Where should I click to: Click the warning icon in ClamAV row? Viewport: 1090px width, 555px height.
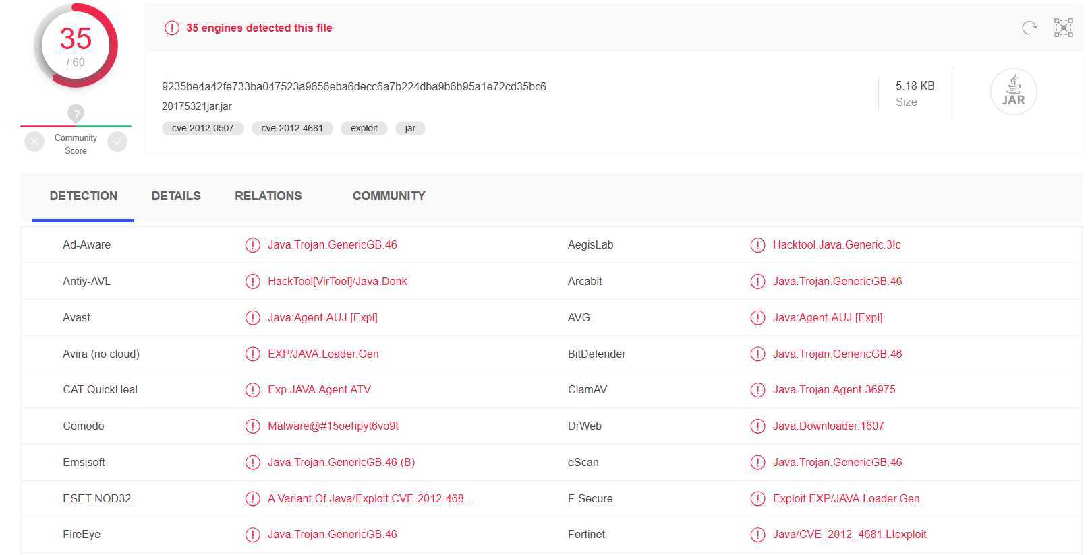tap(757, 390)
